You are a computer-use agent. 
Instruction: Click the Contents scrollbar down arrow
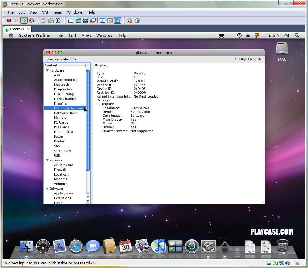coord(88,201)
